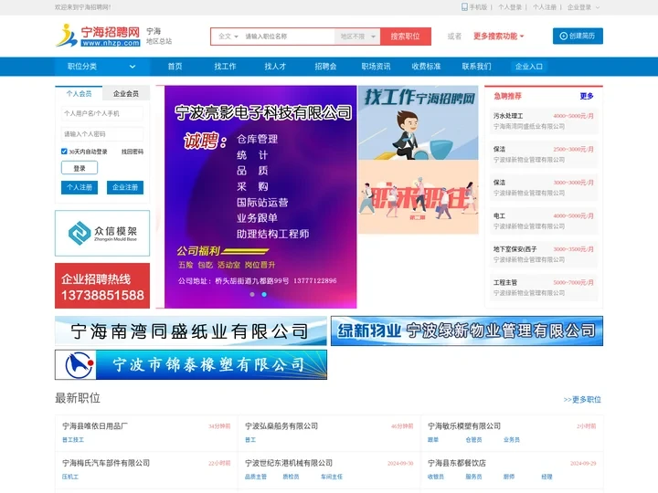
Task: Click the 个人注册 button in login panel
Action: pos(80,187)
